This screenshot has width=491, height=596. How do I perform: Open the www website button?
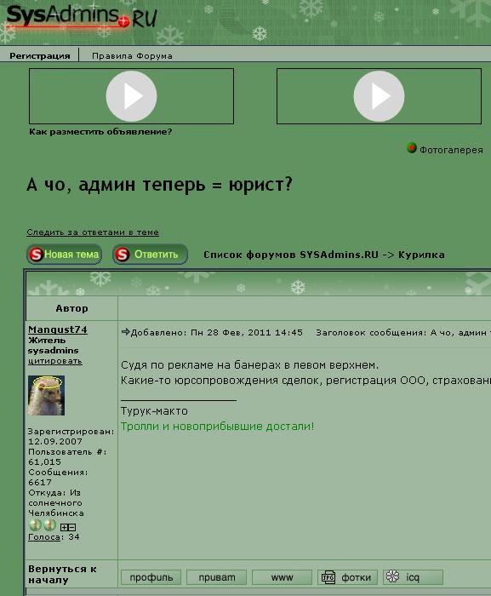coord(282,577)
